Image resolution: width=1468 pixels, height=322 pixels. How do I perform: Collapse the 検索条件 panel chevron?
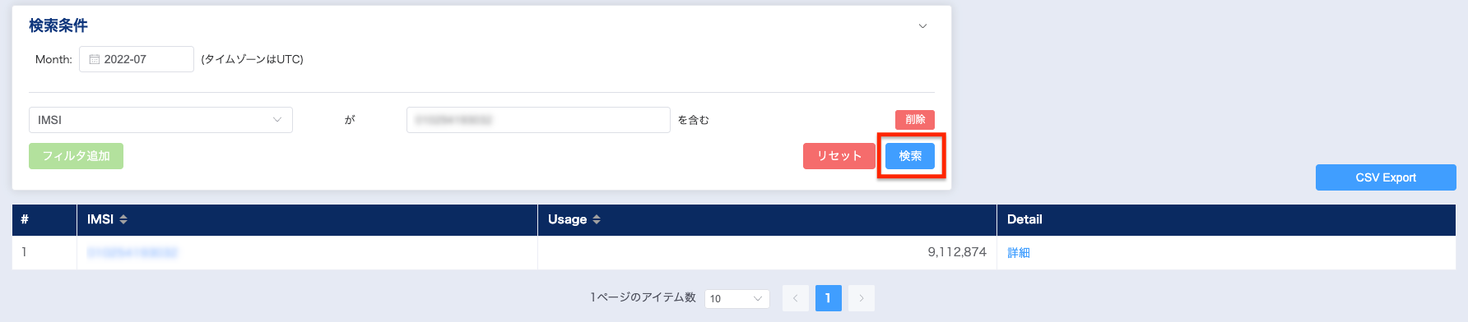pyautogui.click(x=922, y=26)
